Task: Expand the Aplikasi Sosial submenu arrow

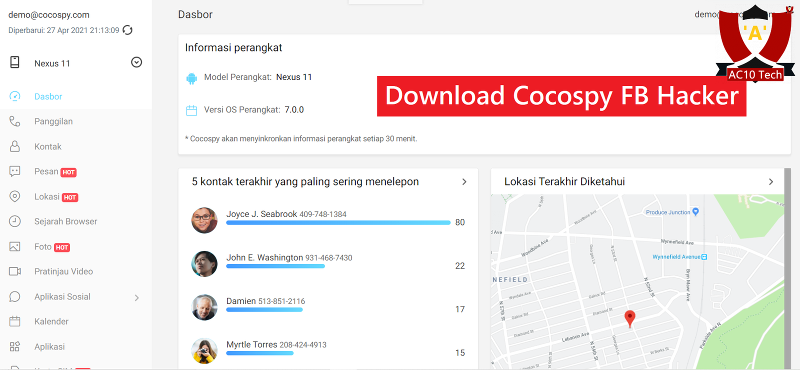Action: [x=136, y=297]
